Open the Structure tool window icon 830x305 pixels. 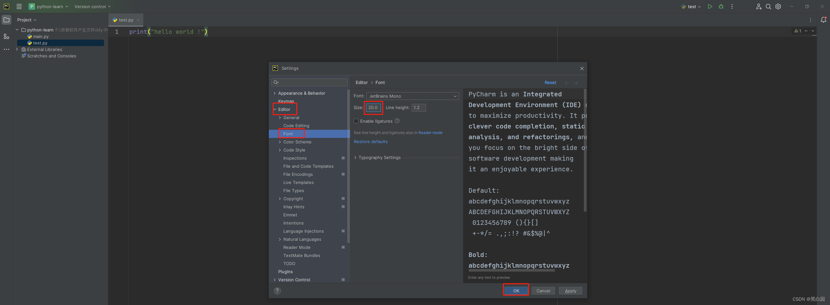[6, 36]
